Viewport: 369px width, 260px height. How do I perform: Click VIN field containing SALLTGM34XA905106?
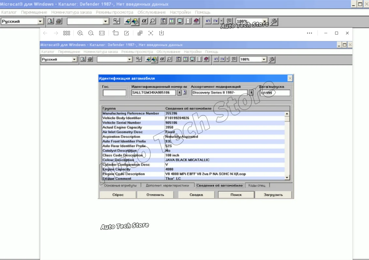point(154,93)
